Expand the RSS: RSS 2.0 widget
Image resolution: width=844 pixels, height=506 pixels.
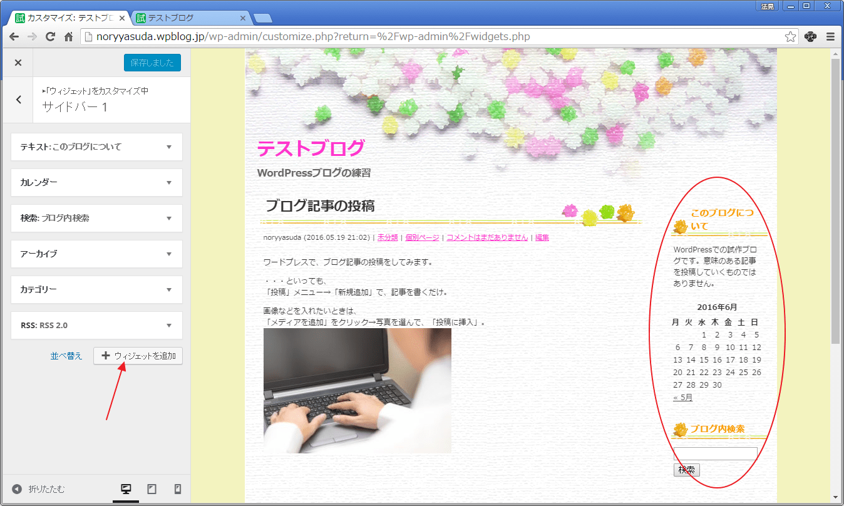[x=96, y=326]
